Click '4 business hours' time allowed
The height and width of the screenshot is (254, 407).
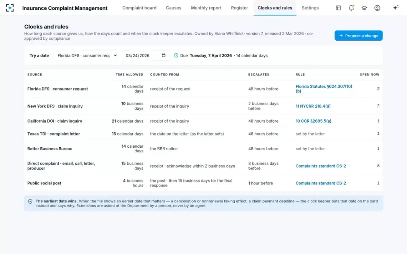tap(133, 183)
